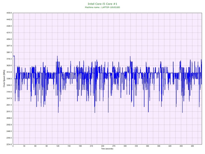Click the 3396.5 y-axis value
Image resolution: width=205 pixels, height=154 pixels.
(x=9, y=79)
